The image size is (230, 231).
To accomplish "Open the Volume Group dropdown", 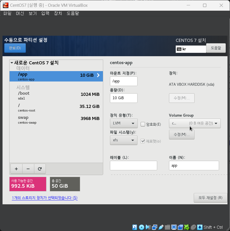I will tap(195, 123).
